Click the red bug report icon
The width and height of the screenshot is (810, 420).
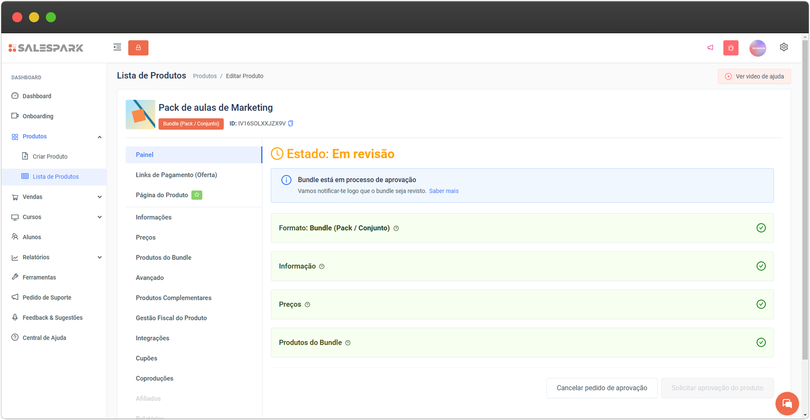[x=731, y=48]
